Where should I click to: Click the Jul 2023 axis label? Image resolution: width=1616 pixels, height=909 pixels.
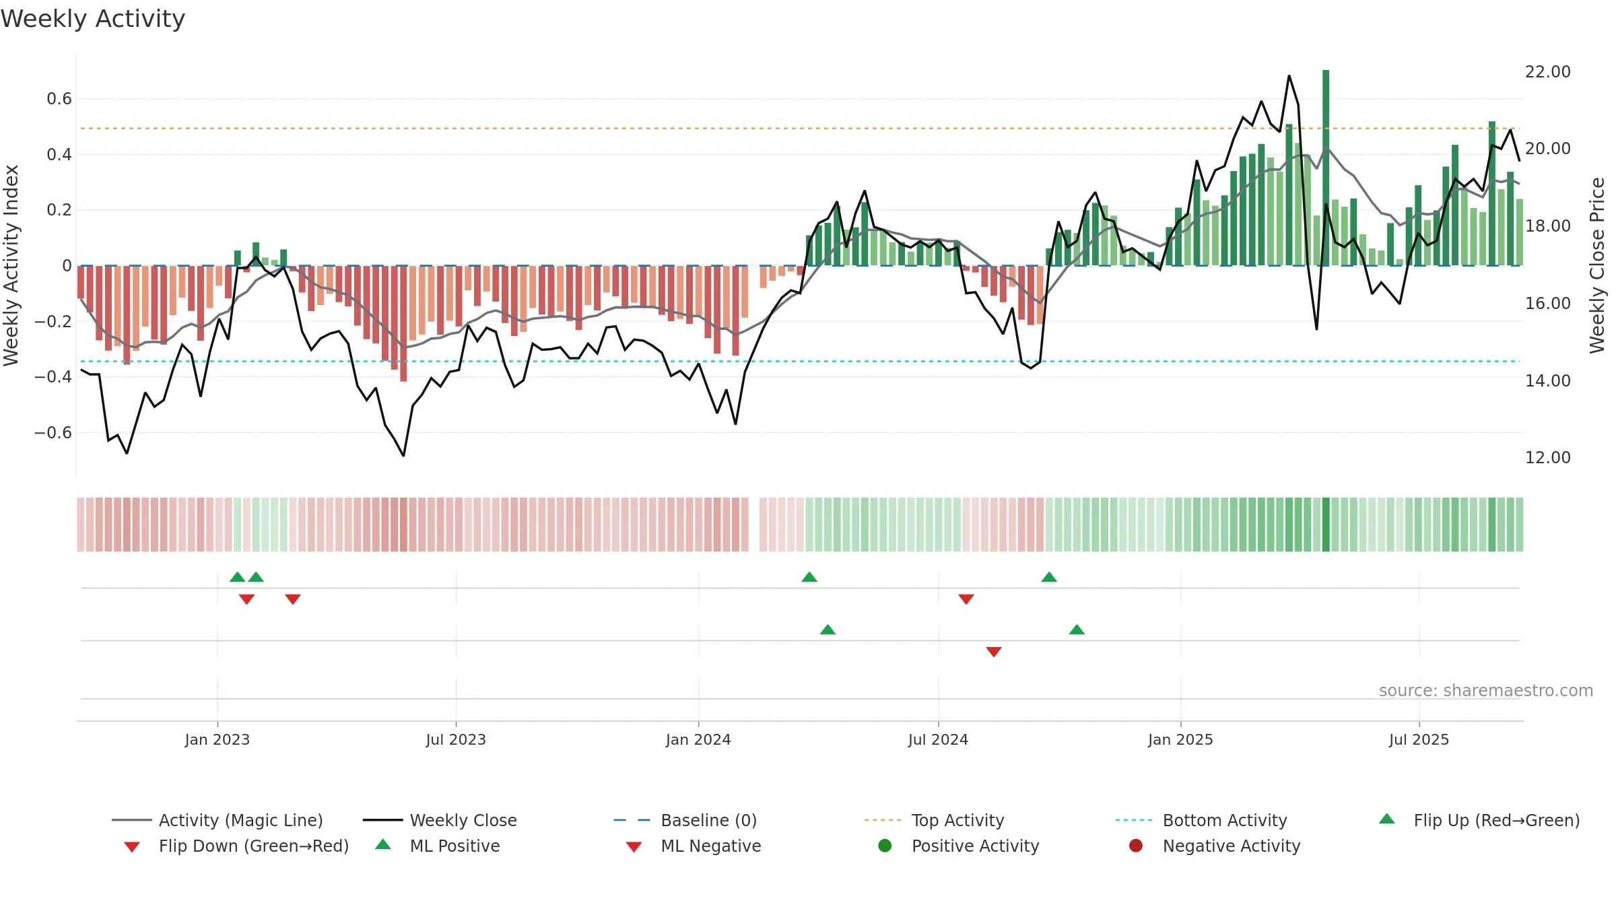tap(456, 740)
